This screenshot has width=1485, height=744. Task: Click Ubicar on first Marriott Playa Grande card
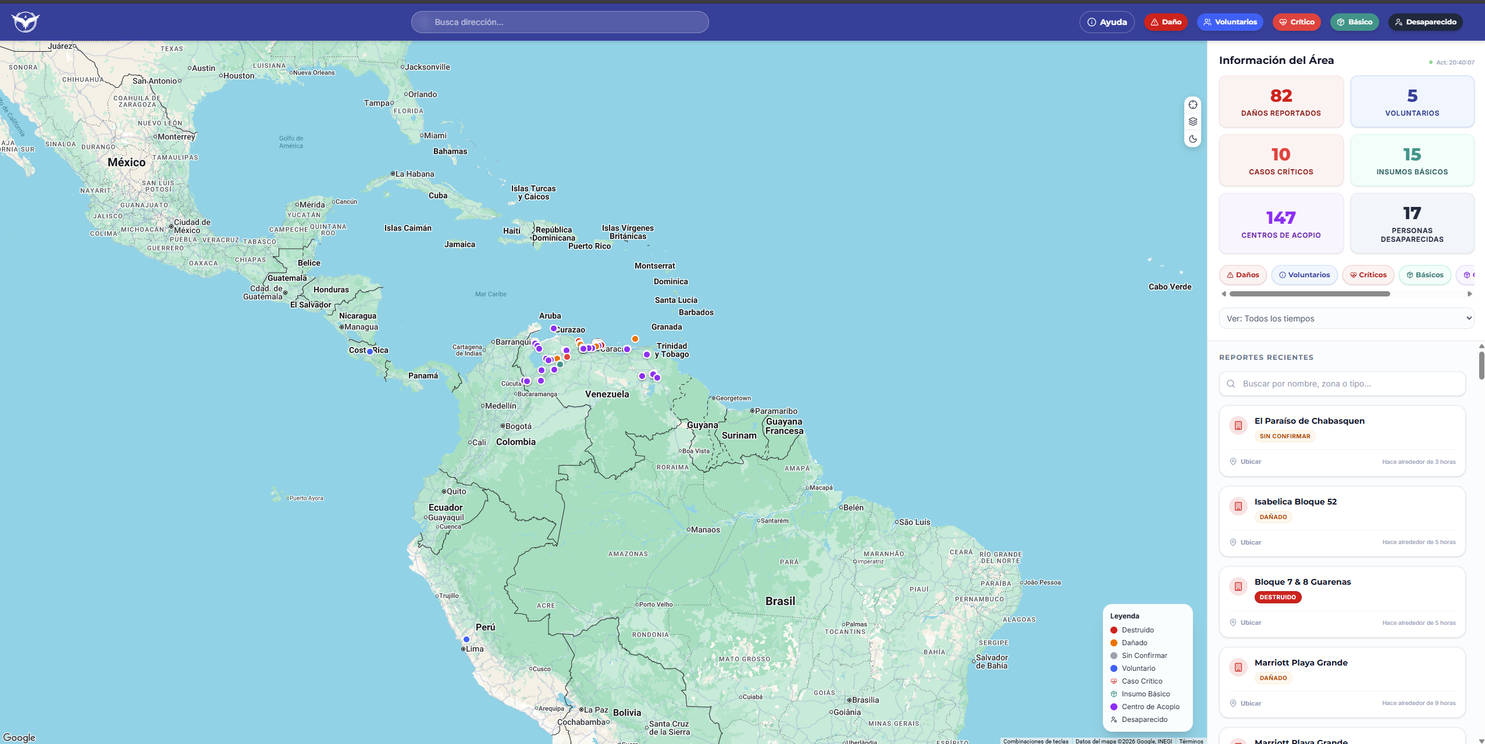point(1245,703)
